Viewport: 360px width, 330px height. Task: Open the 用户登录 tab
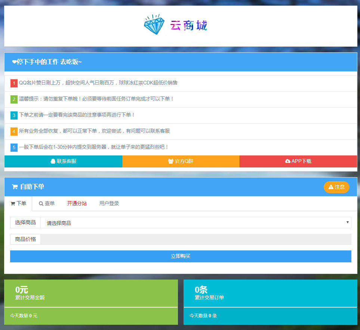click(x=109, y=204)
